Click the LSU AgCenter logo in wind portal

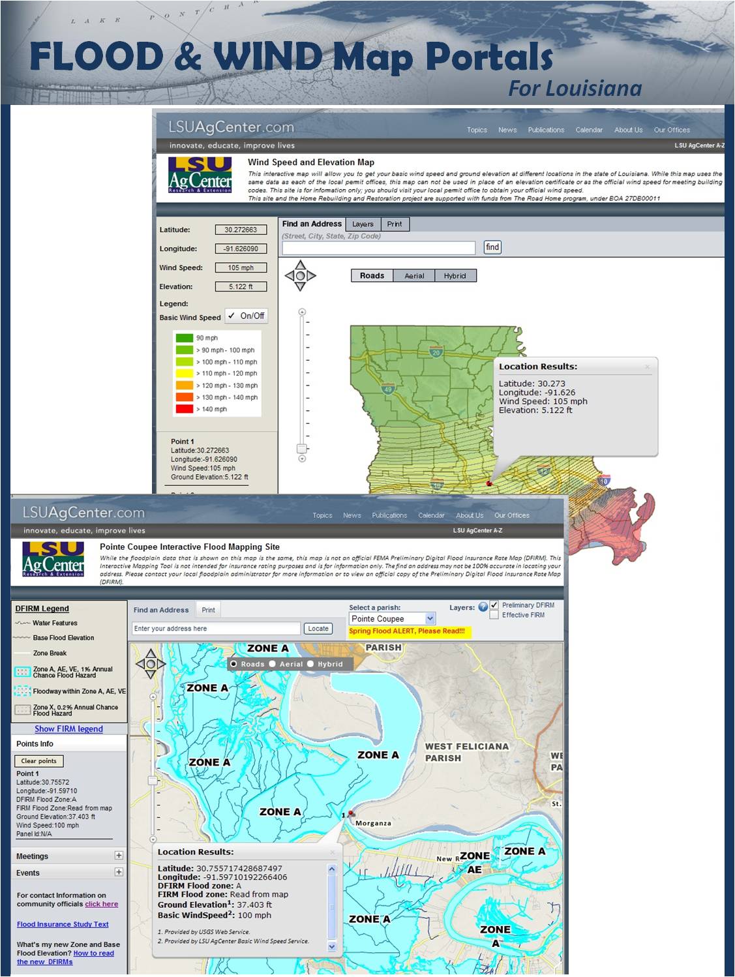coord(200,174)
